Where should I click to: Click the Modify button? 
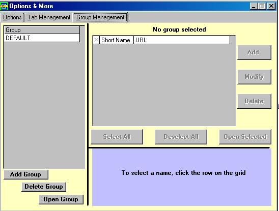coord(254,77)
